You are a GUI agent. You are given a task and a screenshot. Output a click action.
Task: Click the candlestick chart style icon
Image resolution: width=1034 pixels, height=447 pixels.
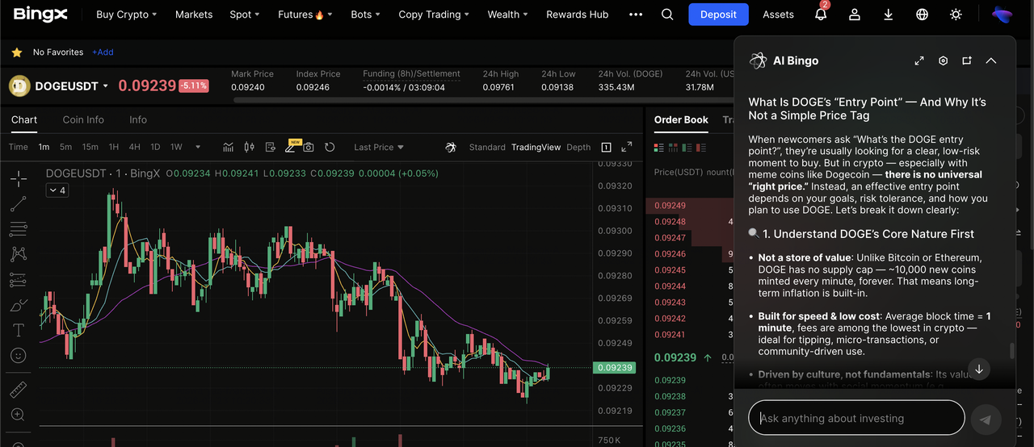tap(249, 147)
